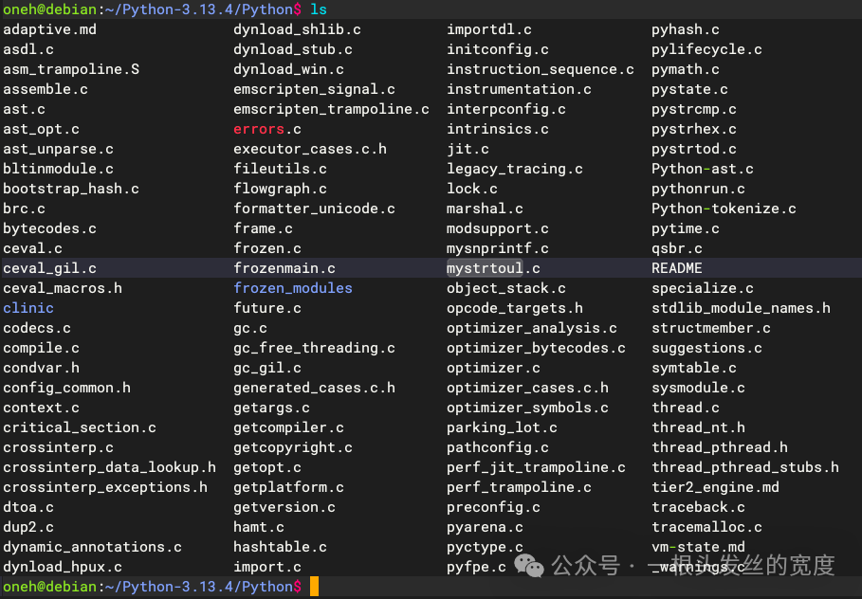862x599 pixels.
Task: Click the blue frozen_modules directory entry
Action: coord(293,288)
